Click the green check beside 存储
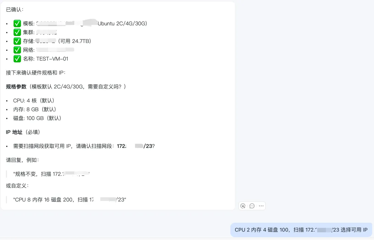This screenshot has height=240, width=374. tap(17, 41)
